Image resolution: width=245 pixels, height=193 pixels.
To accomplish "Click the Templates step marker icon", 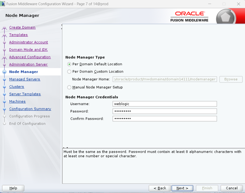I will (x=4, y=35).
